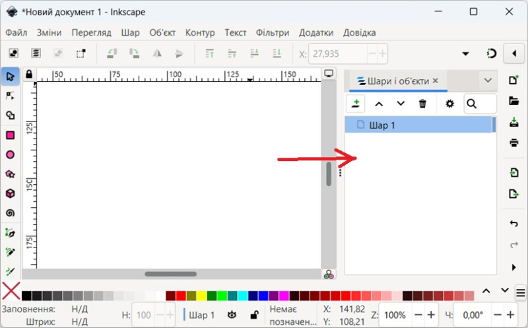The width and height of the screenshot is (528, 328).
Task: Click the add new layer icon
Action: (x=356, y=104)
